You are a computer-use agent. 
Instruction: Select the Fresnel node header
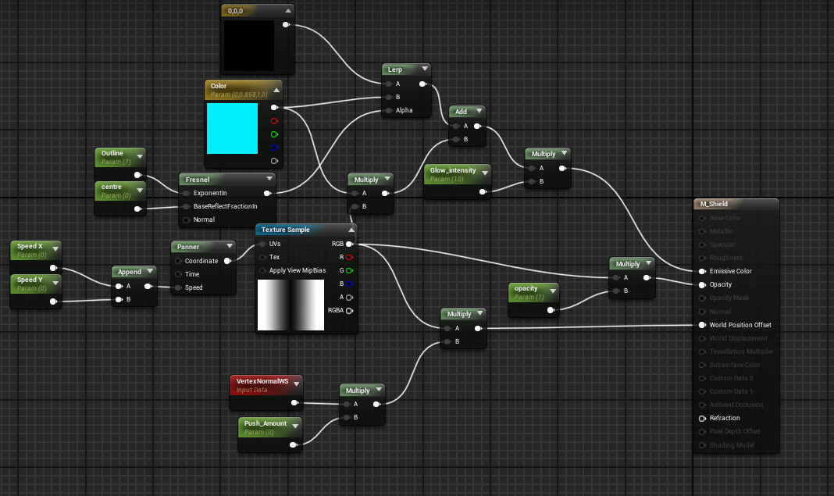pos(227,180)
